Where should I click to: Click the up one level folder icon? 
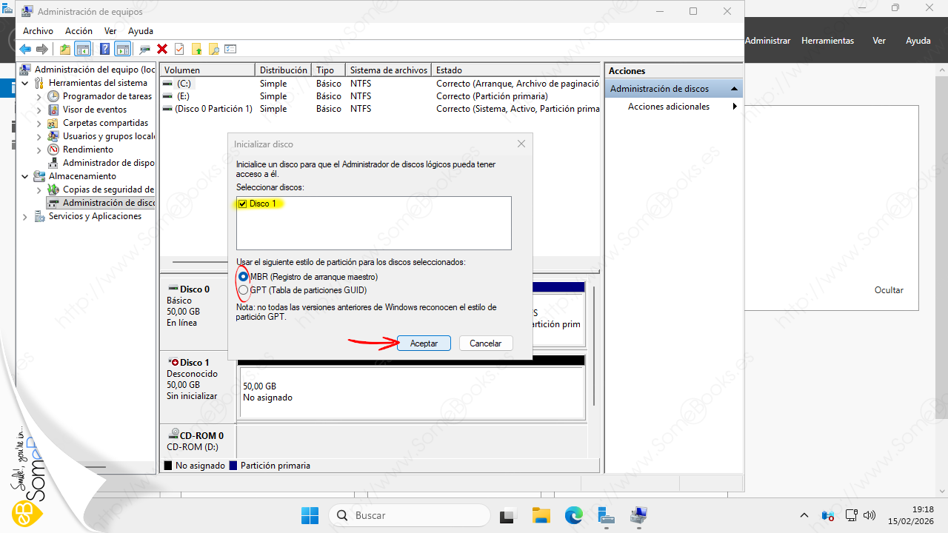65,50
